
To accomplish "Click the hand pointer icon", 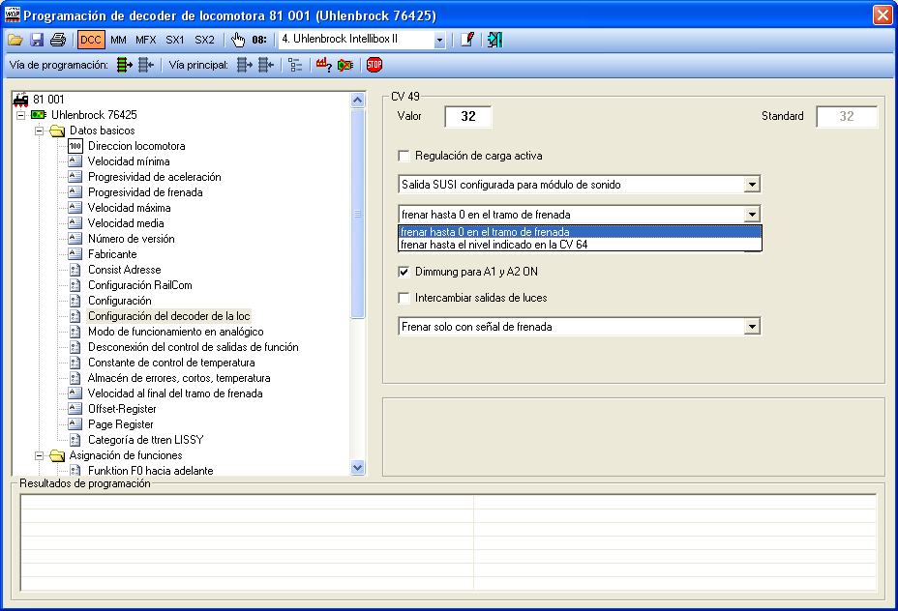I will click(x=238, y=40).
